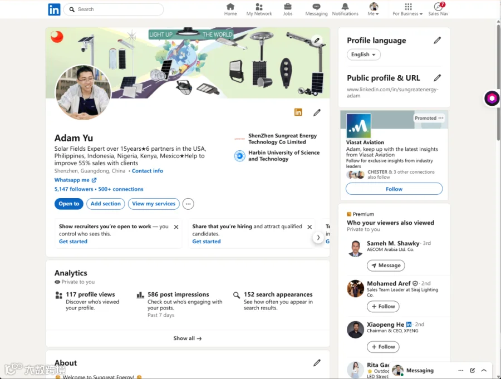Click the red sun logo on the banner
Image resolution: width=501 pixels, height=379 pixels.
57,37
